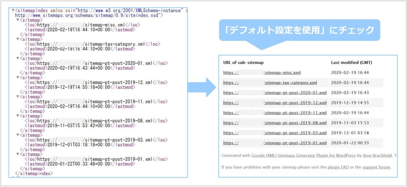Select the date in the sitemap-tax-category.xml table row
This screenshot has height=187, width=407.
point(350,83)
